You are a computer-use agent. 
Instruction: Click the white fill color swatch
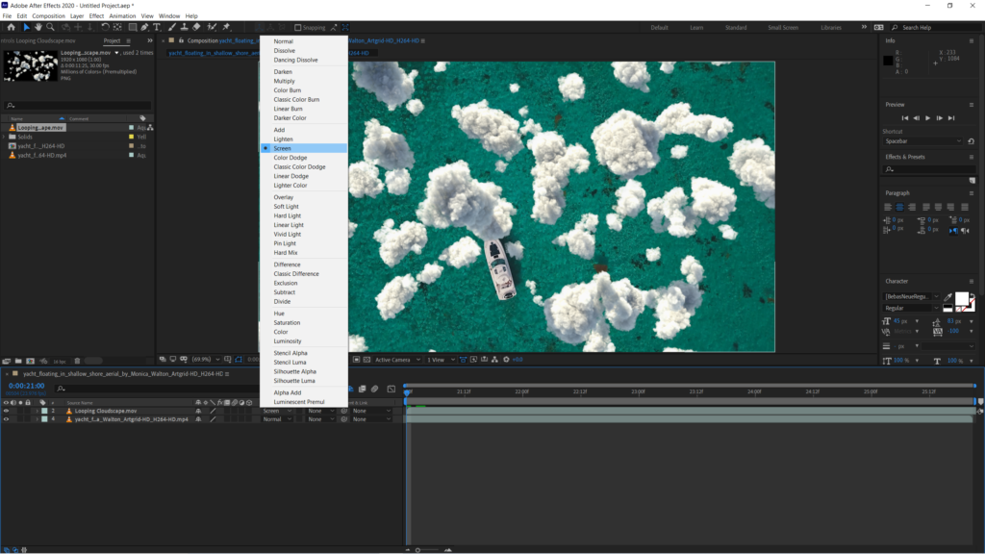pos(961,299)
